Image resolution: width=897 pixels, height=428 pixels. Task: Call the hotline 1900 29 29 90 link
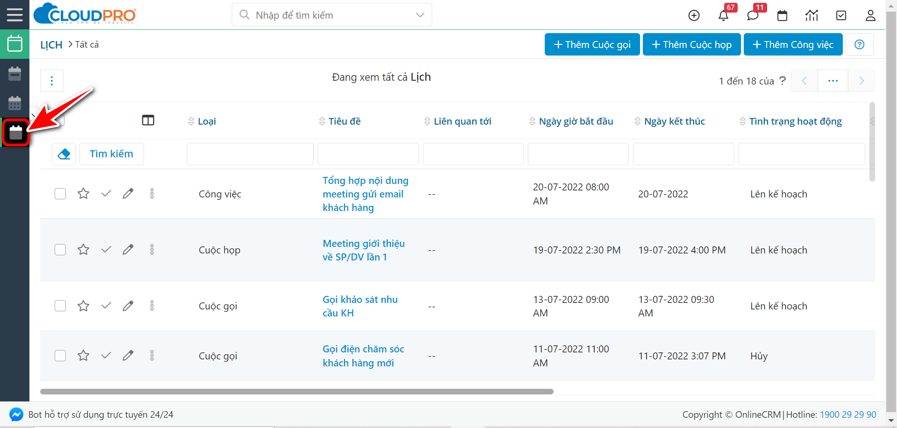pyautogui.click(x=848, y=414)
